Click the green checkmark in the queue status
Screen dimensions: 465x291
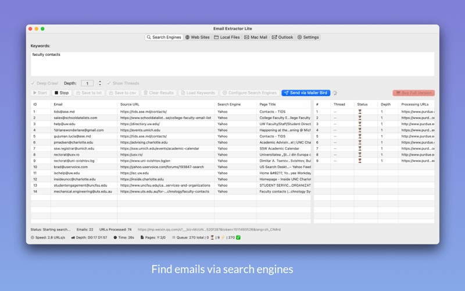238,237
